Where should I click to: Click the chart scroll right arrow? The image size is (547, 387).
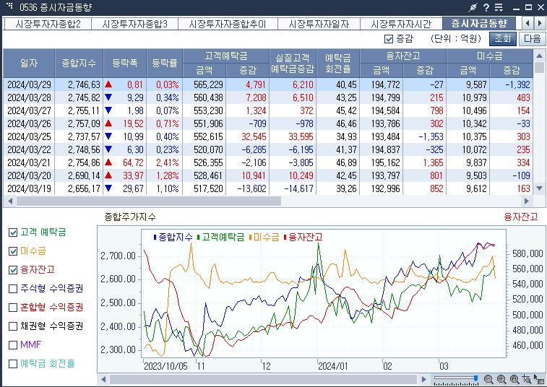coord(424,379)
